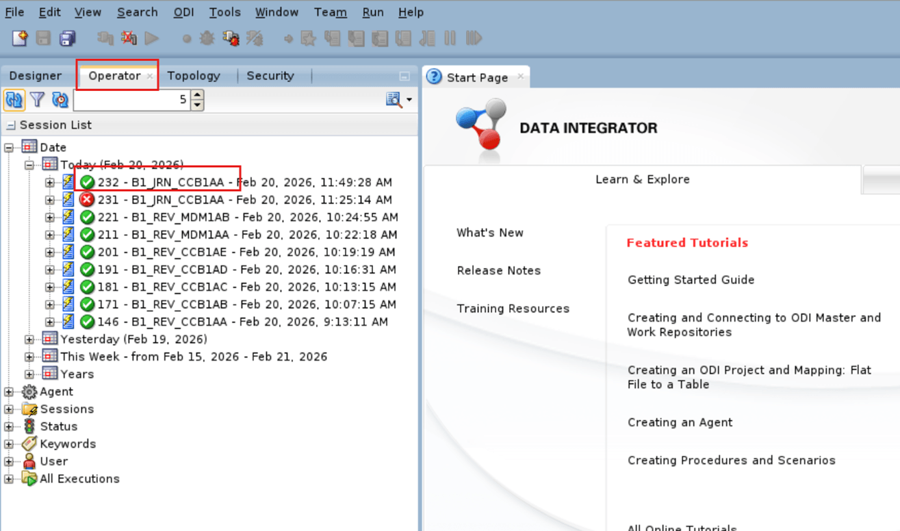Image resolution: width=900 pixels, height=531 pixels.
Task: Increase the refresh interval with up arrow
Action: pyautogui.click(x=197, y=96)
